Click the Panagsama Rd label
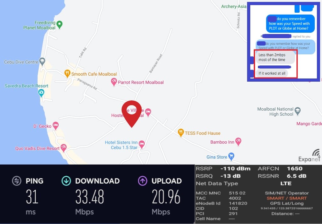 click(x=87, y=84)
